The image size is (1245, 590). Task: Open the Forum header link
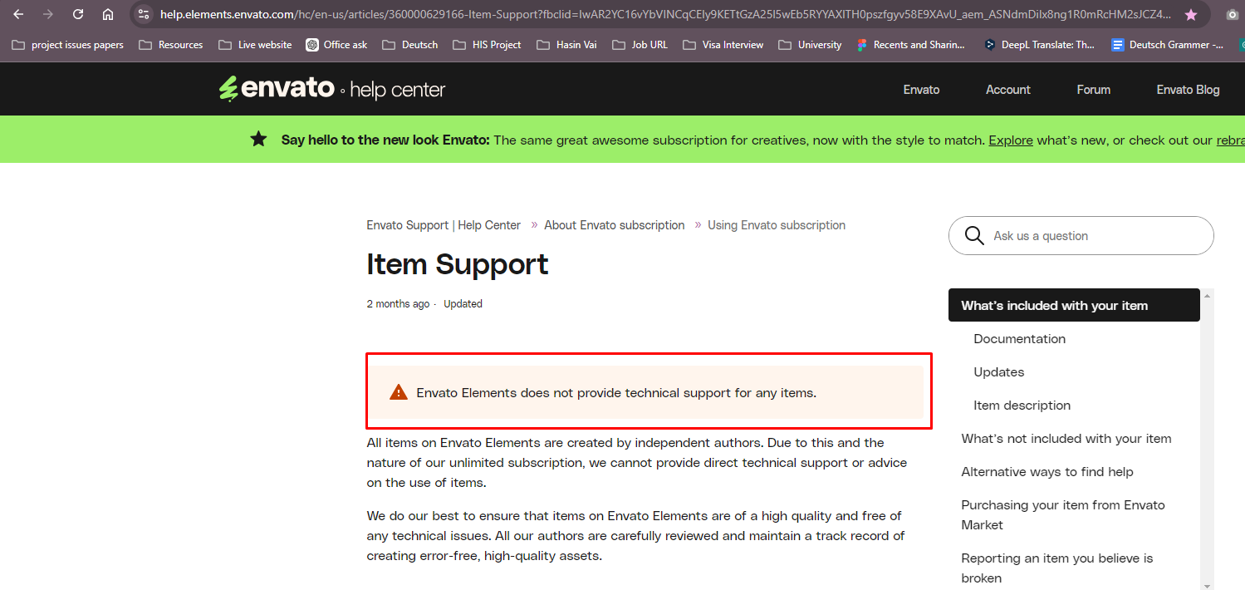(x=1094, y=90)
